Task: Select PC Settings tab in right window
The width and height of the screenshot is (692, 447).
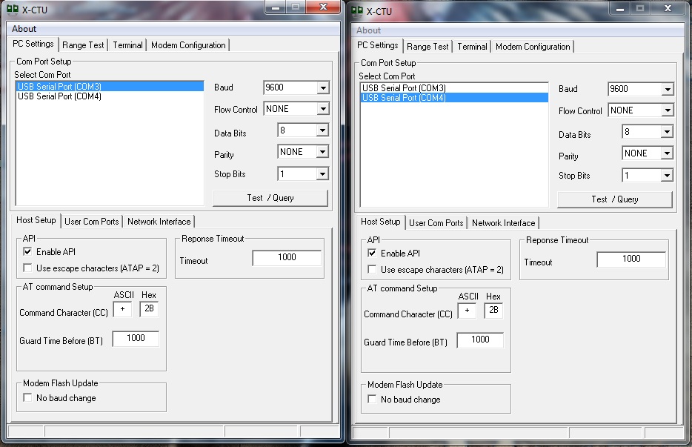Action: point(378,45)
